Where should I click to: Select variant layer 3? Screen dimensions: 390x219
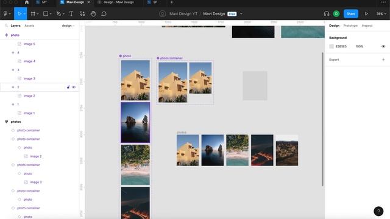(18, 70)
